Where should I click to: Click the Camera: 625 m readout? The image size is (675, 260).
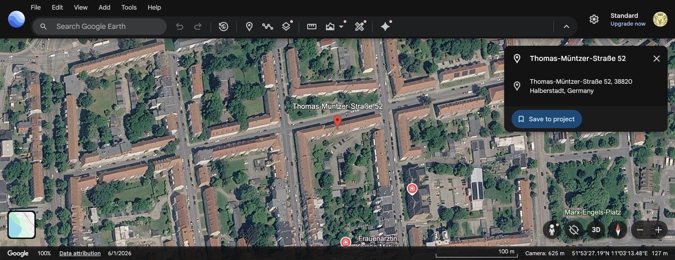click(545, 253)
